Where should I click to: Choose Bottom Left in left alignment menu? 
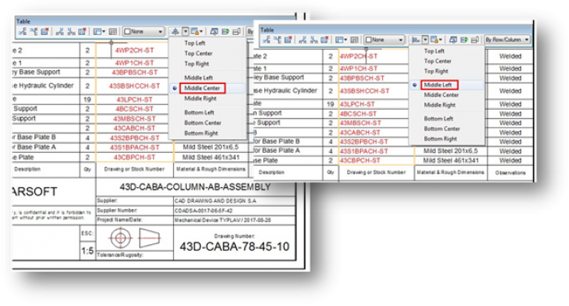(199, 112)
